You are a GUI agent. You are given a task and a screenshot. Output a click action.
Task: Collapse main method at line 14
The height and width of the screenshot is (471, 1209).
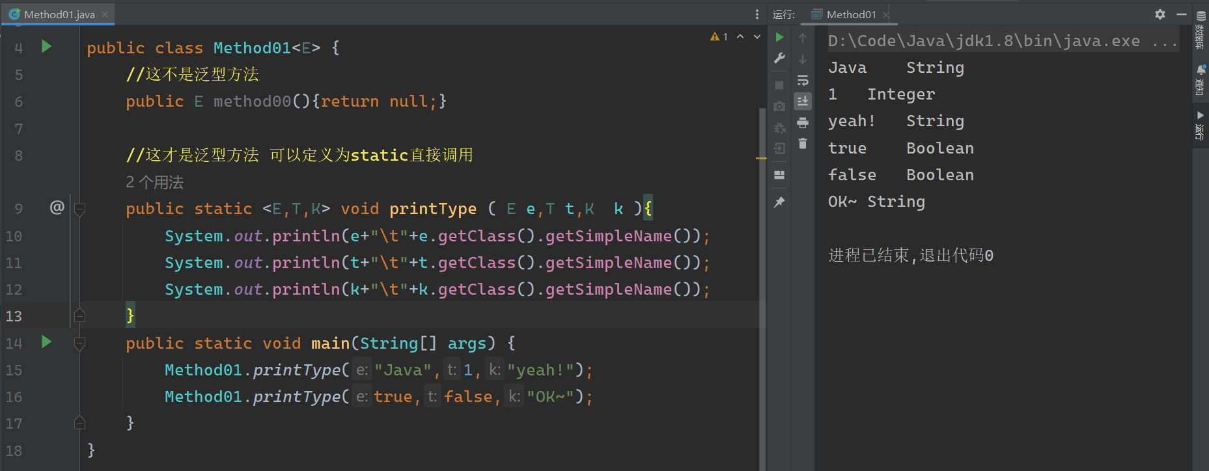coord(79,343)
